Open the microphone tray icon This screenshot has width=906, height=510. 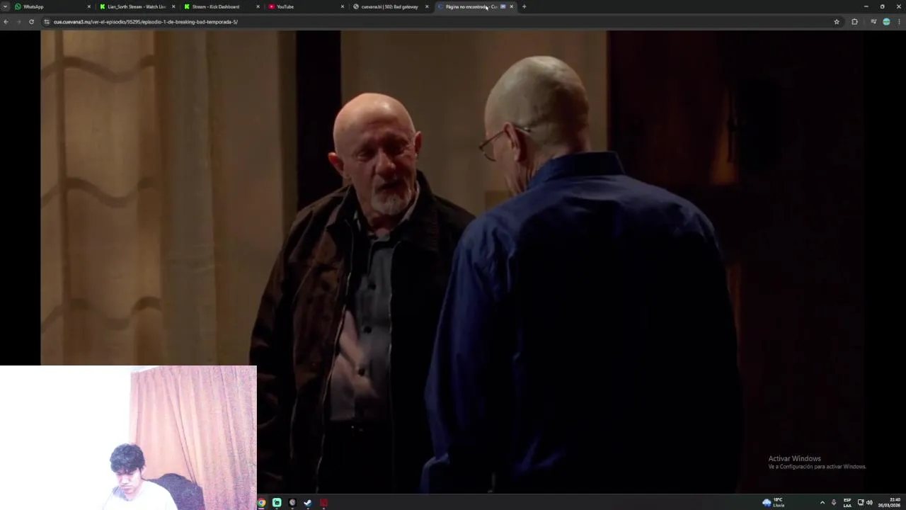[x=834, y=503]
